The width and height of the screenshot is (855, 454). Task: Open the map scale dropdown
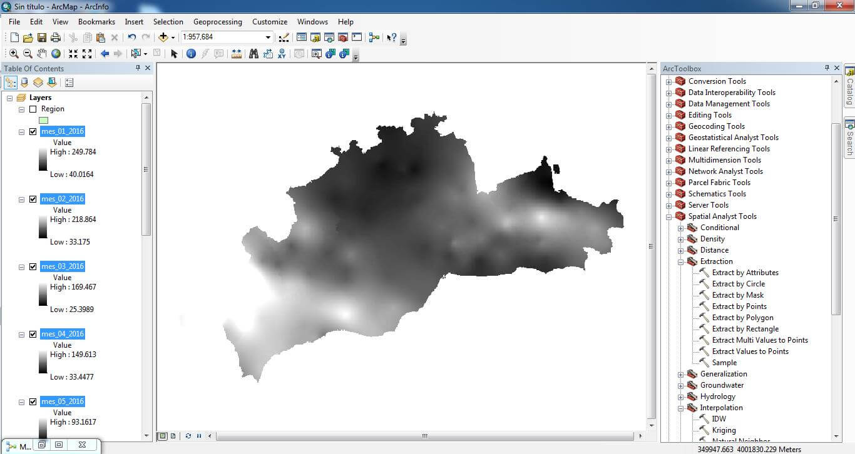coord(268,38)
